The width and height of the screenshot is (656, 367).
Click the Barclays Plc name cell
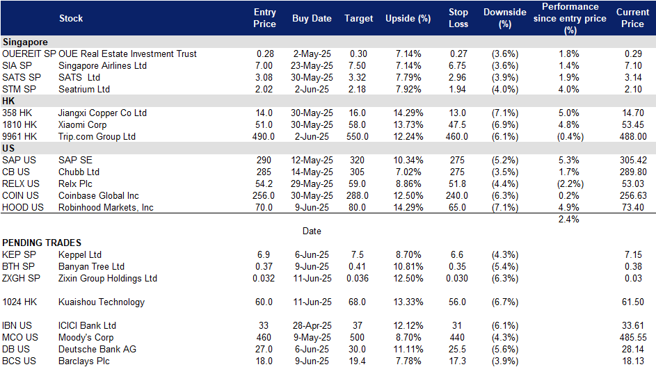coord(83,361)
